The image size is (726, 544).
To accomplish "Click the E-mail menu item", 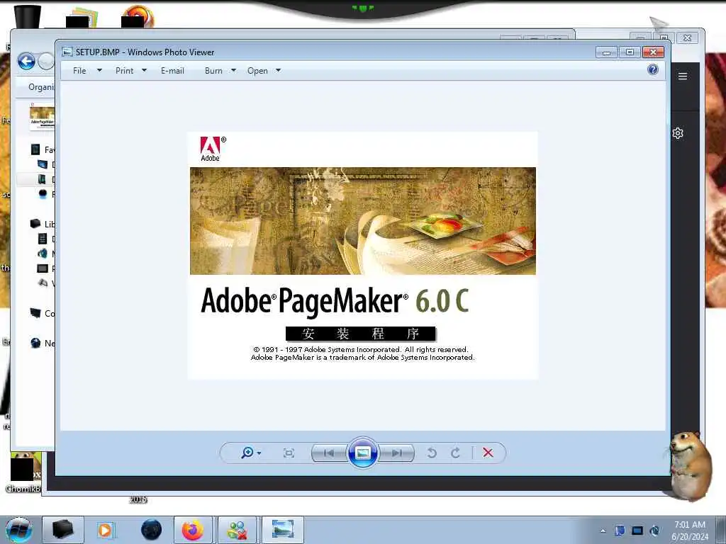I will click(x=172, y=71).
